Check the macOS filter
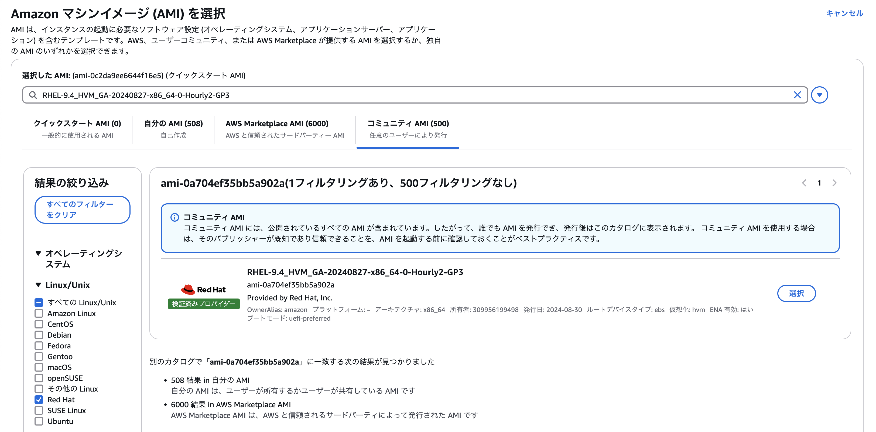The width and height of the screenshot is (876, 432). click(39, 368)
